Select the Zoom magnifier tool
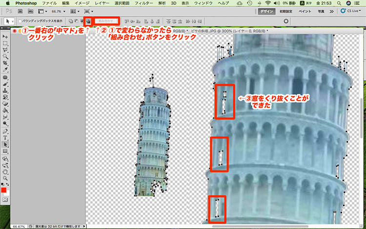 tap(5, 178)
